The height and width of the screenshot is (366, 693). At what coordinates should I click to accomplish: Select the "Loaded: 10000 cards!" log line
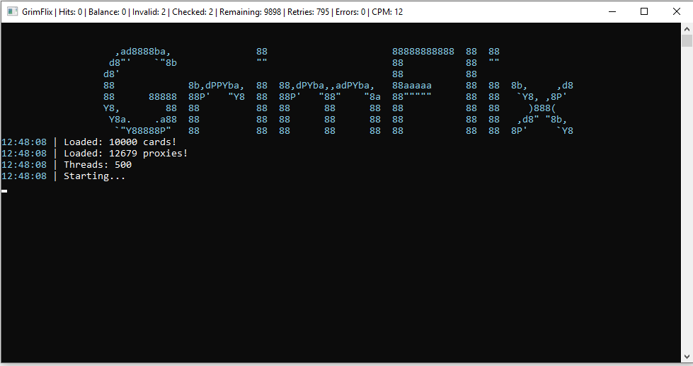[x=120, y=142]
